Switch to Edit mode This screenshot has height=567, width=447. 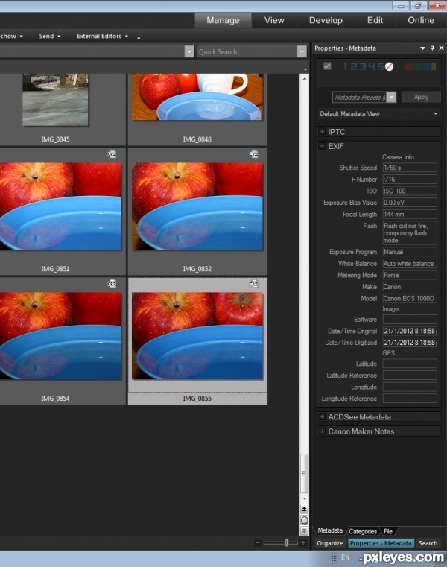coord(375,20)
